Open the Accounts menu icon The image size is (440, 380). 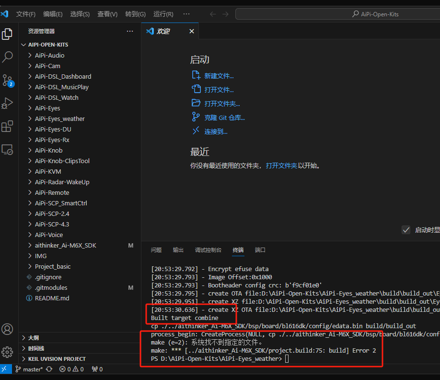7,329
